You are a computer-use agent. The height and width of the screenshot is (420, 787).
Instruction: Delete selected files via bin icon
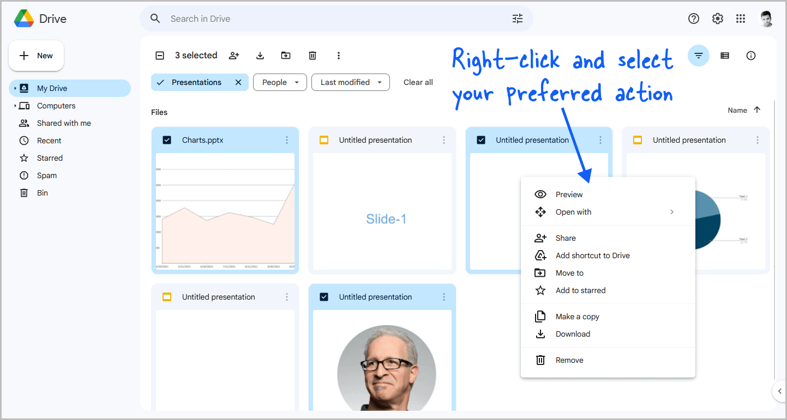click(x=312, y=55)
